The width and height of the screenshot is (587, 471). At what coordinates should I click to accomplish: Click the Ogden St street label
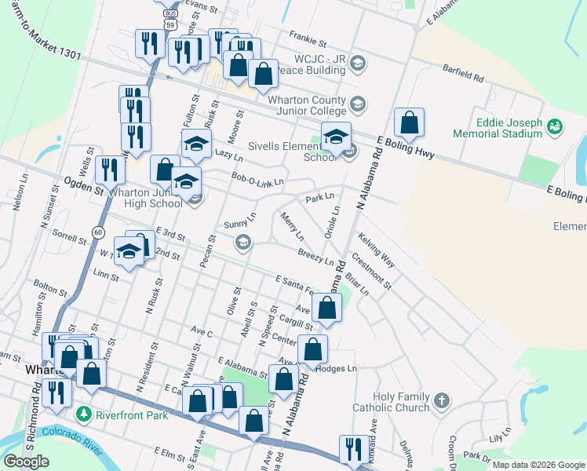[84, 186]
